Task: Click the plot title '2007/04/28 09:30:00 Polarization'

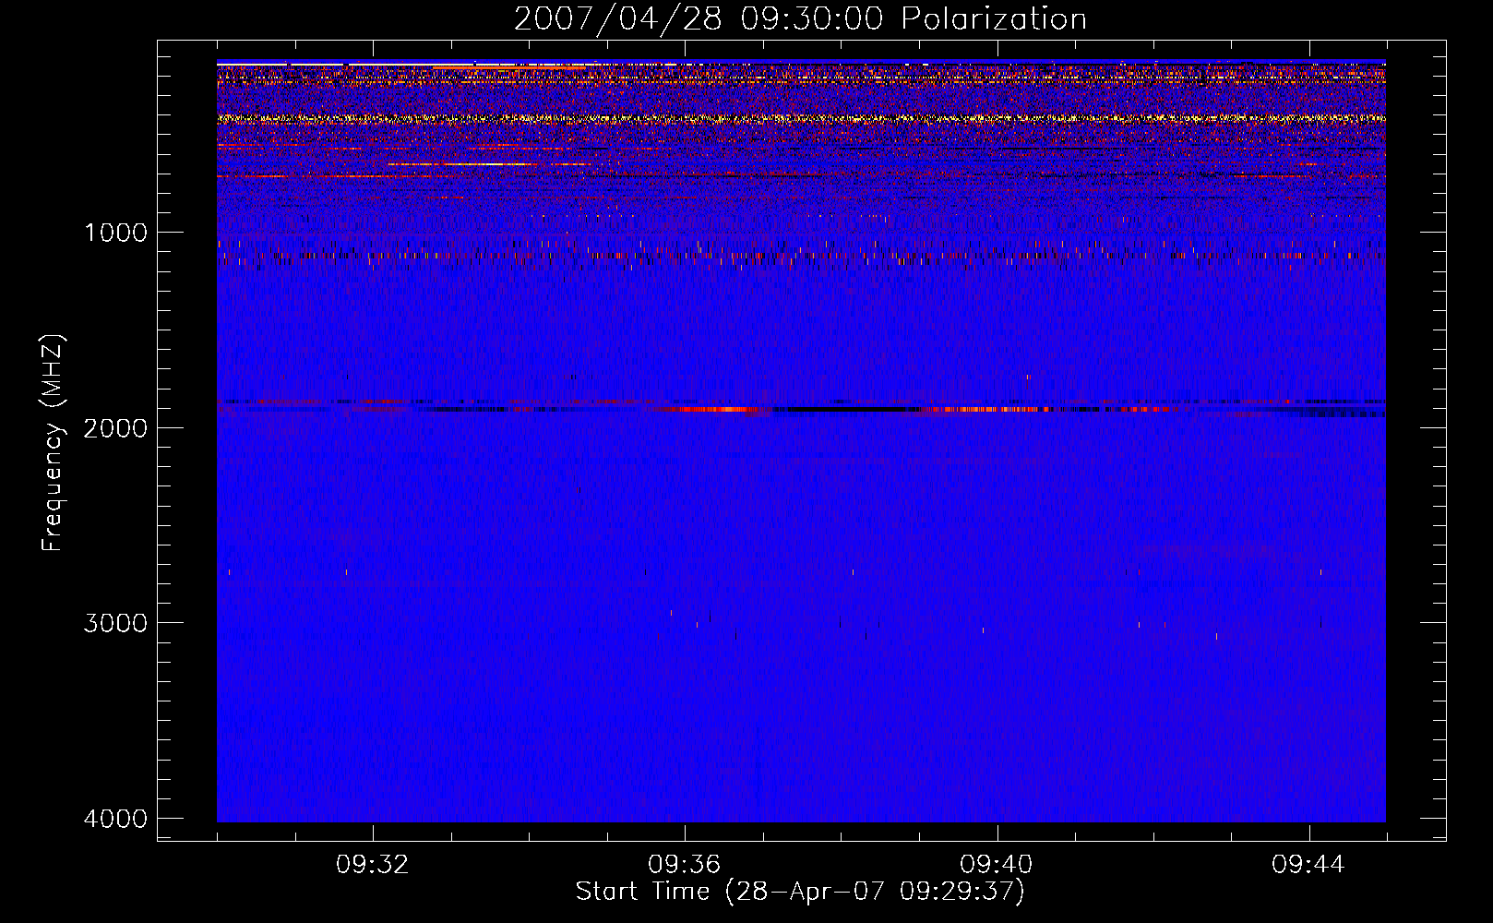Action: coord(800,18)
